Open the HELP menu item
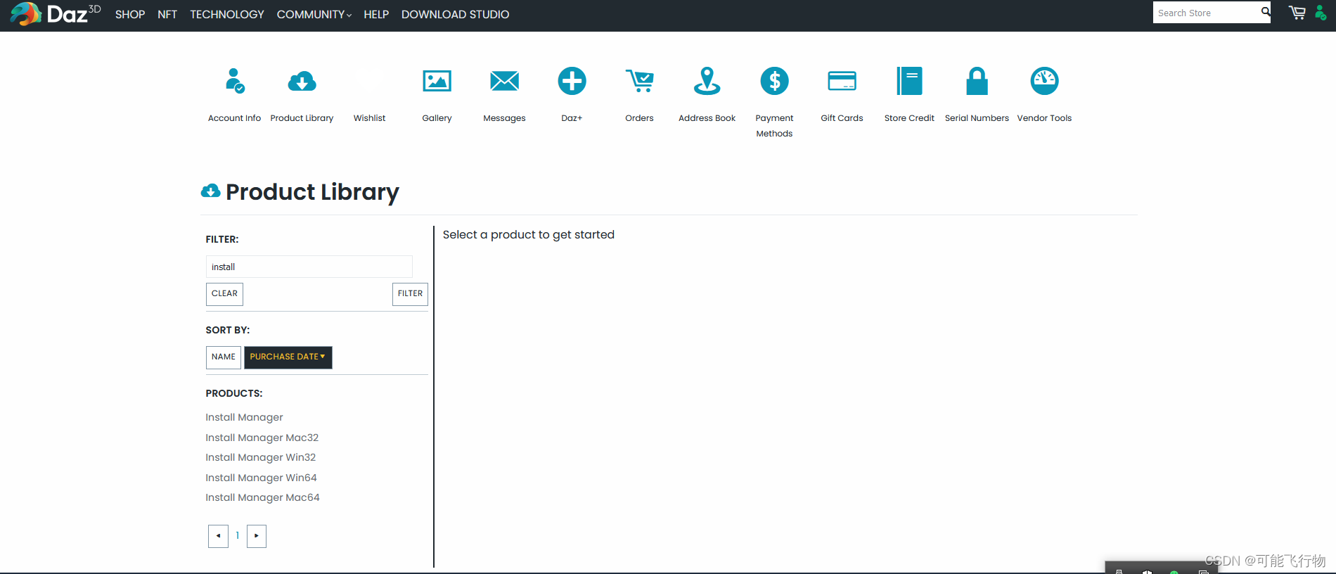 point(376,14)
